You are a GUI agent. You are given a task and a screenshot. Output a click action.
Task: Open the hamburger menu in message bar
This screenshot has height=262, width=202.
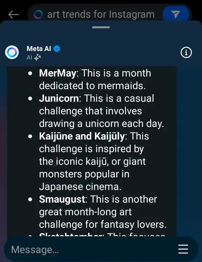[x=183, y=249]
